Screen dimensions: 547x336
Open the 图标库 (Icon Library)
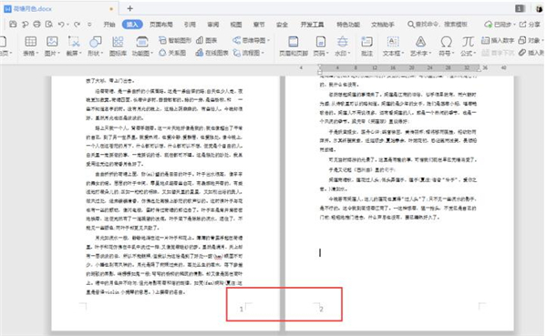[x=118, y=46]
